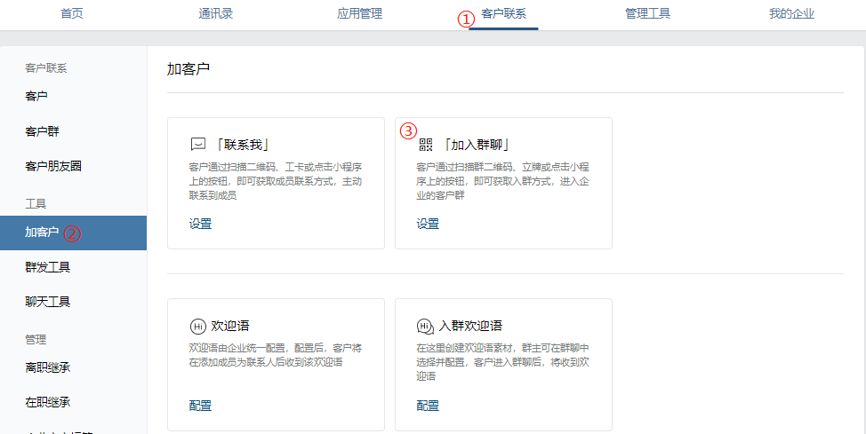Screen dimensions: 866x434
Task: Click 设置 under 联系我 card
Action: pos(200,224)
